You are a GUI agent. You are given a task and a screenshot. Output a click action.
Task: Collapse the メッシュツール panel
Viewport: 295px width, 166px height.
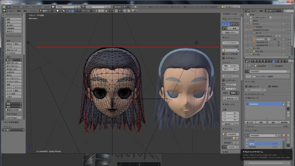tap(13, 36)
